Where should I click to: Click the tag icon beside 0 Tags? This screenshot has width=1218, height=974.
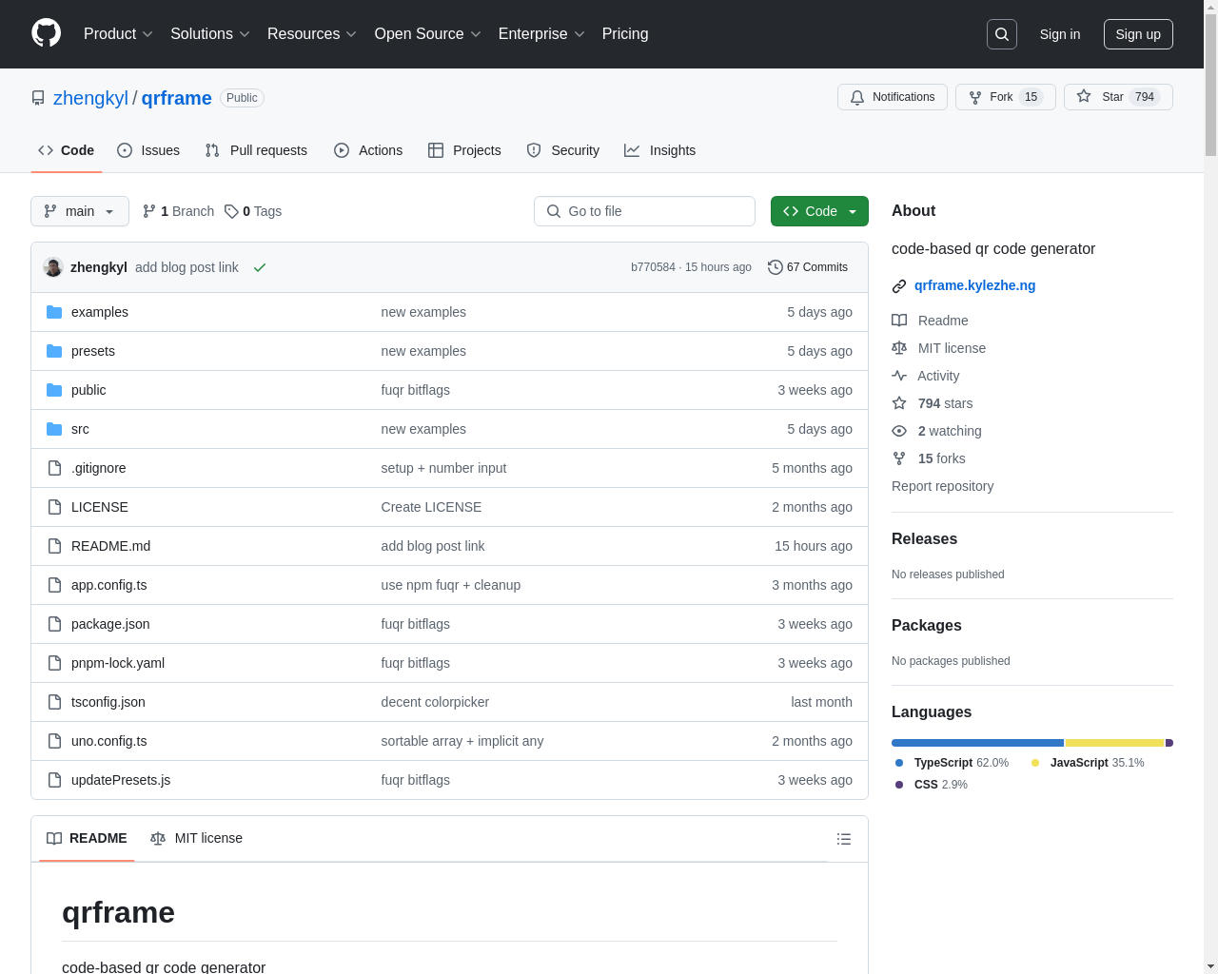coord(231,211)
